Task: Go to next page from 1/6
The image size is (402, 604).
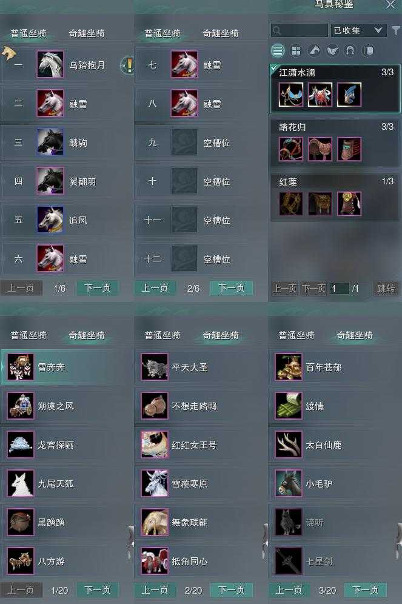Action: point(98,288)
